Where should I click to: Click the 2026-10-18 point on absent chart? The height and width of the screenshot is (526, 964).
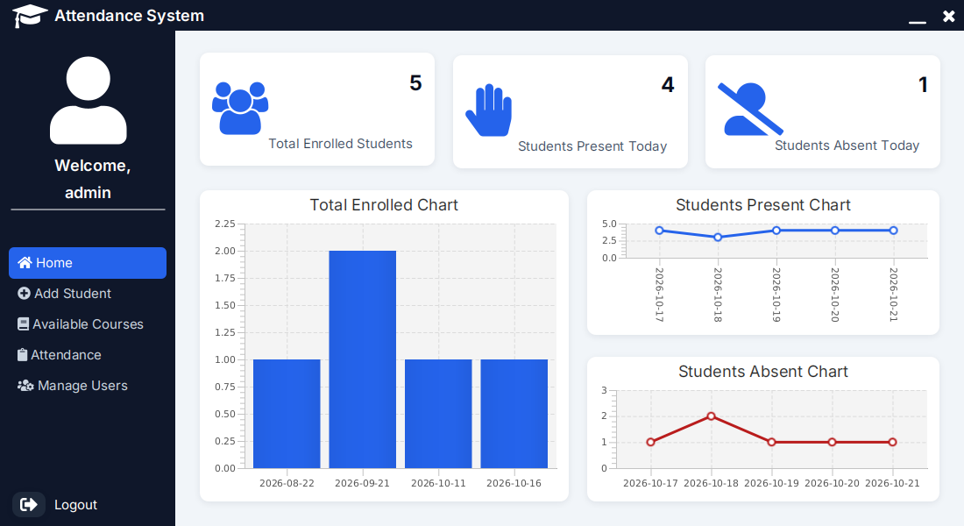click(x=712, y=416)
